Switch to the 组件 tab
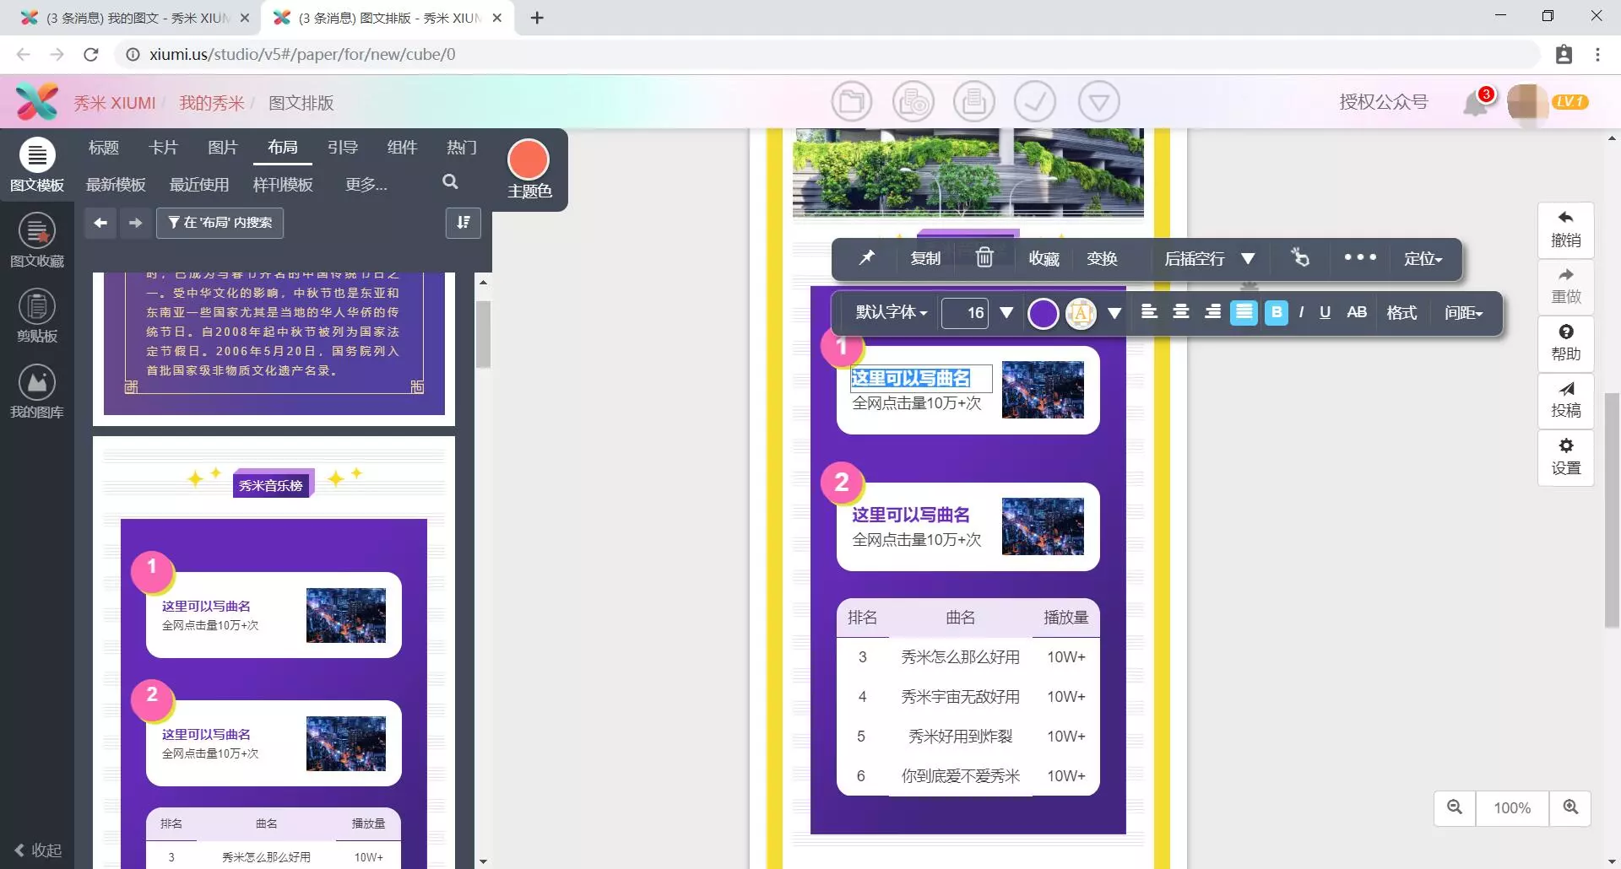 coord(402,148)
